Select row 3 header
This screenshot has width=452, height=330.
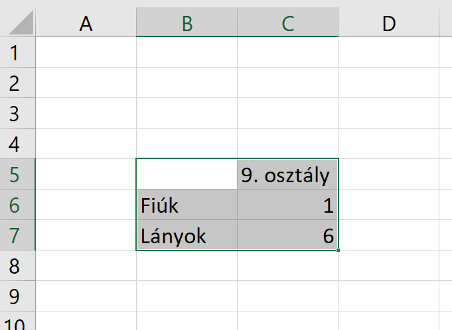click(x=17, y=113)
